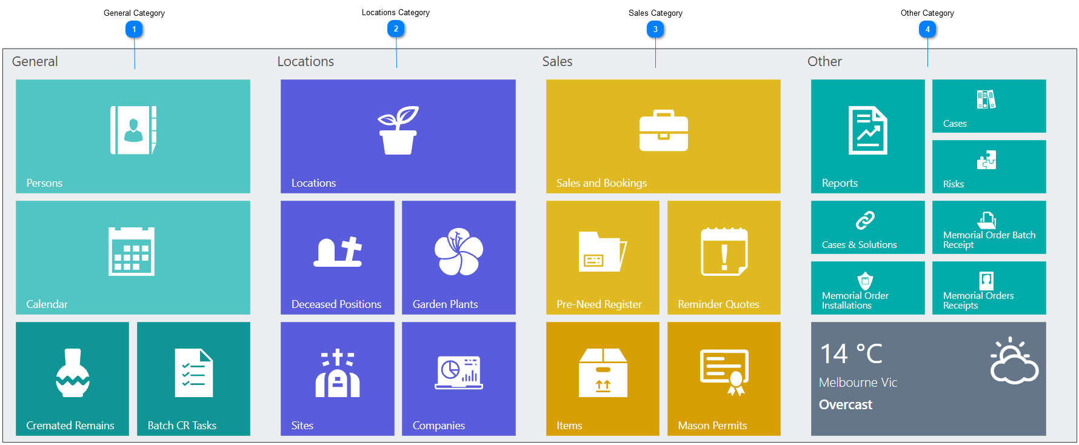Click the Reports chart document icon
The height and width of the screenshot is (445, 1079).
pyautogui.click(x=868, y=130)
